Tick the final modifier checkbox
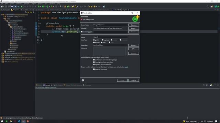Screen dimensions: 220x123 (102, 42)
